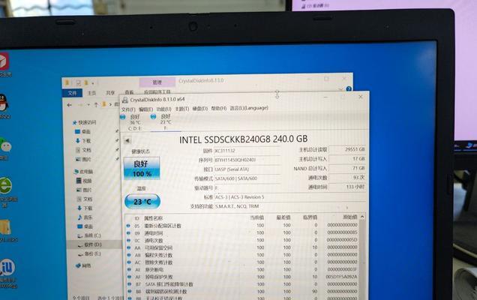
Task: Click the 23 °C temperature button
Action: point(142,202)
